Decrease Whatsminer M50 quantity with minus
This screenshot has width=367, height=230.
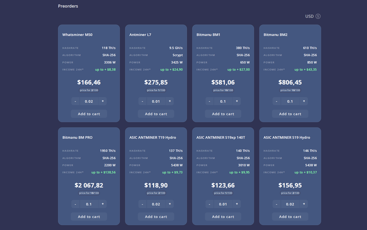click(x=75, y=101)
